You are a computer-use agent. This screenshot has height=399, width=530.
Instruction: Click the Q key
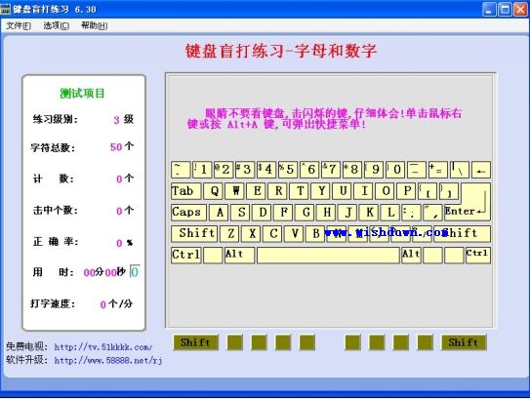213,191
